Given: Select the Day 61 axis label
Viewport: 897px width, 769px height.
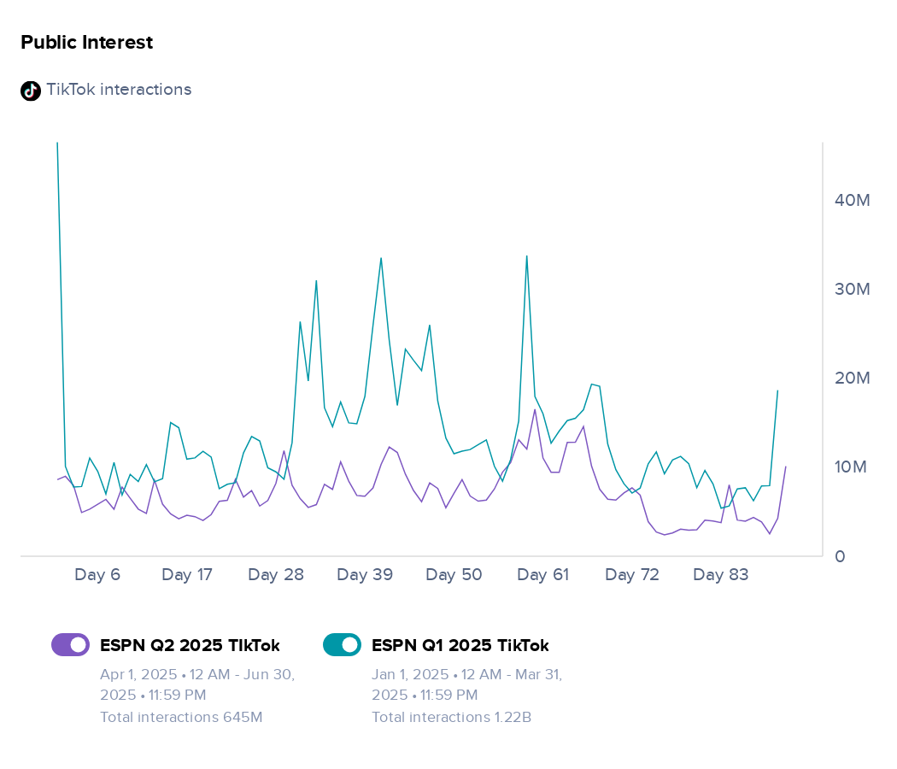Looking at the screenshot, I should pyautogui.click(x=542, y=574).
